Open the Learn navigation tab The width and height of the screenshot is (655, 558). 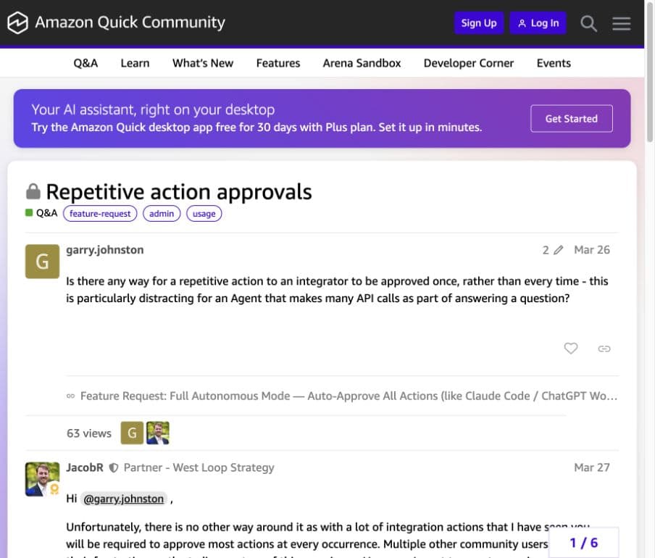point(135,63)
